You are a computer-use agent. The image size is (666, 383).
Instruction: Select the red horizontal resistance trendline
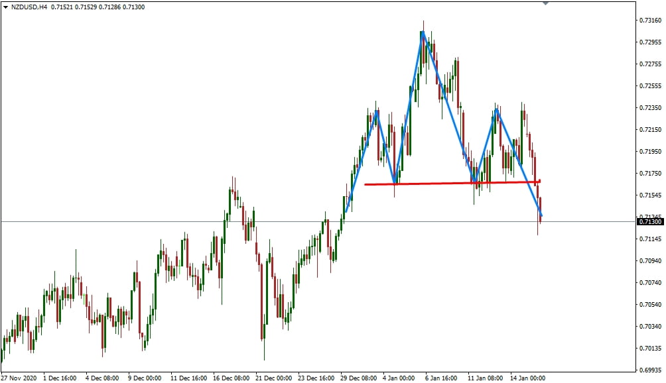click(x=451, y=183)
